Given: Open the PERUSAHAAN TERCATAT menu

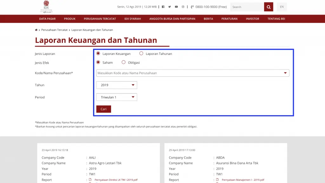Looking at the screenshot, I should (100, 19).
